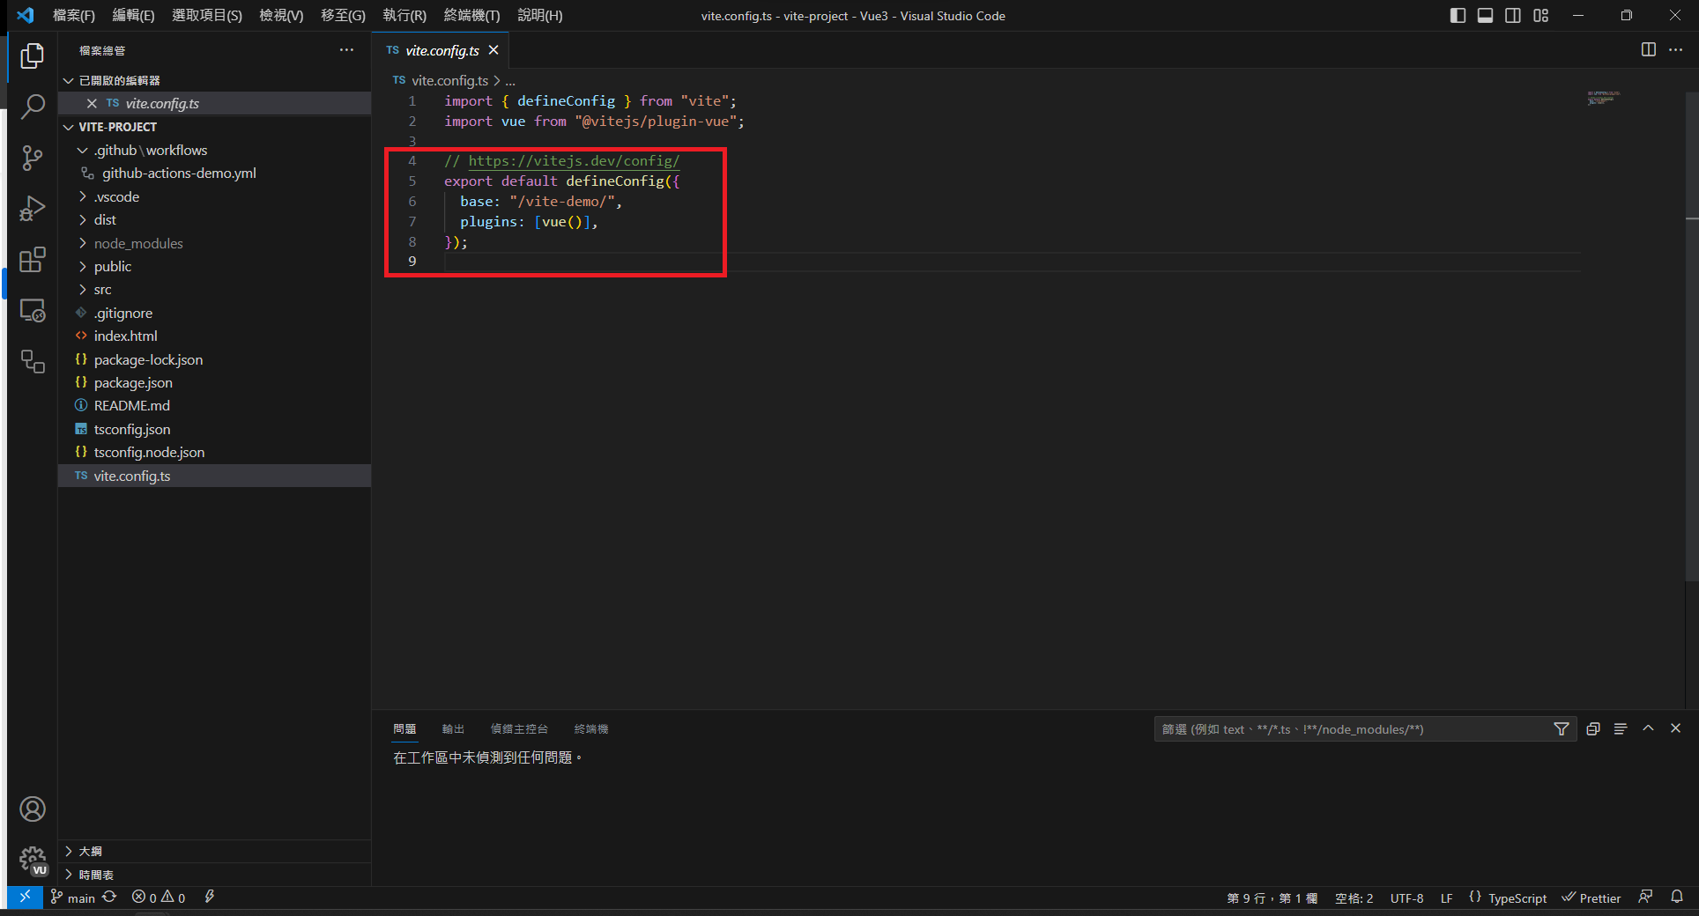Click the editor vertical scrollbar

1692,335
